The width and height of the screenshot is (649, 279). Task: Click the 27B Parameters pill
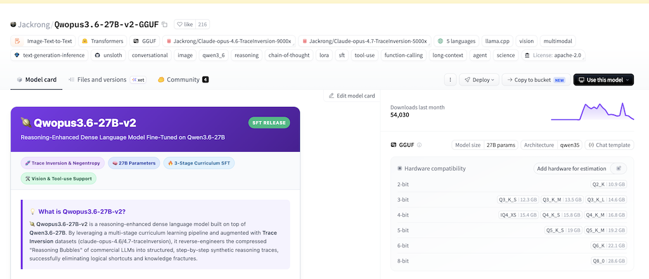134,163
